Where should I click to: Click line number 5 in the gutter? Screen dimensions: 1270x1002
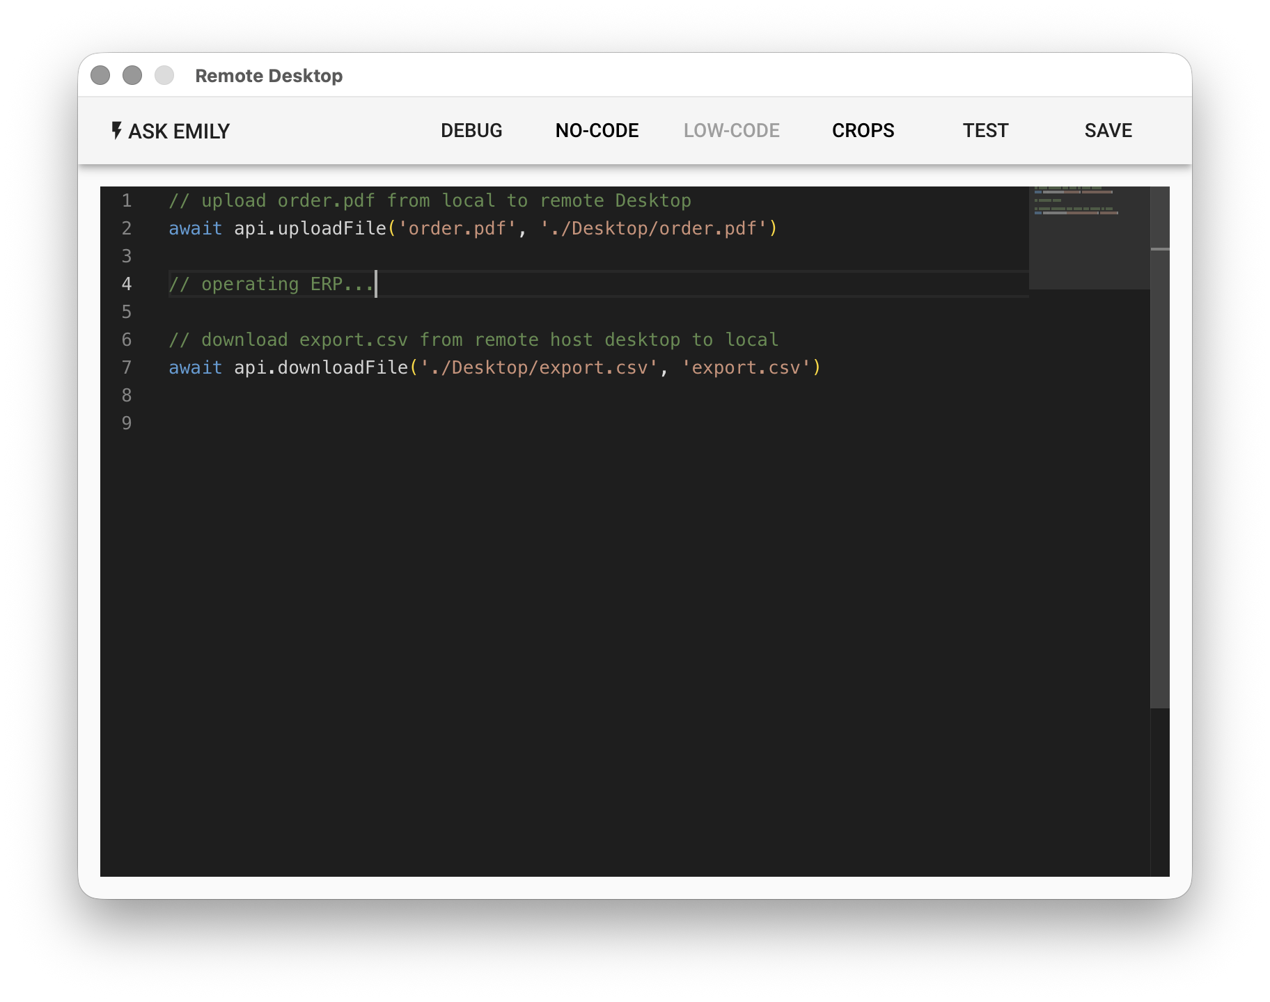tap(127, 312)
